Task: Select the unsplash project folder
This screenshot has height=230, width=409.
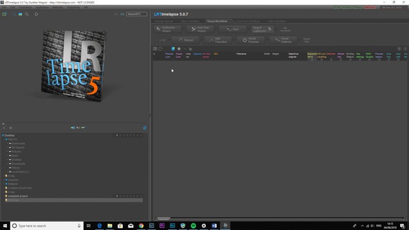Action: point(18,196)
